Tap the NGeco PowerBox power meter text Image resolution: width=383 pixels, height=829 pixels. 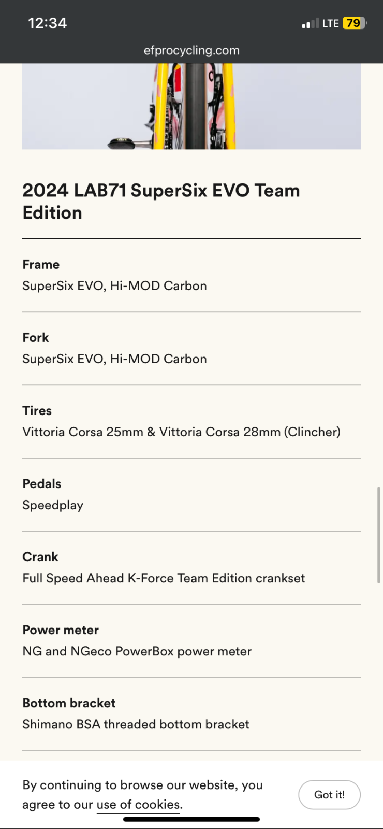point(137,651)
